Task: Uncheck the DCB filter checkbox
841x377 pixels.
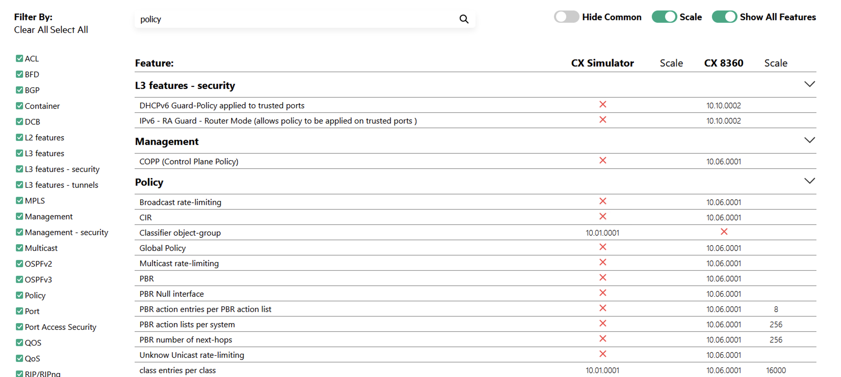Action: point(19,122)
